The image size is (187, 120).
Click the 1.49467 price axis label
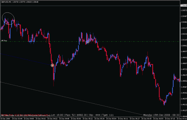(x=184, y=87)
